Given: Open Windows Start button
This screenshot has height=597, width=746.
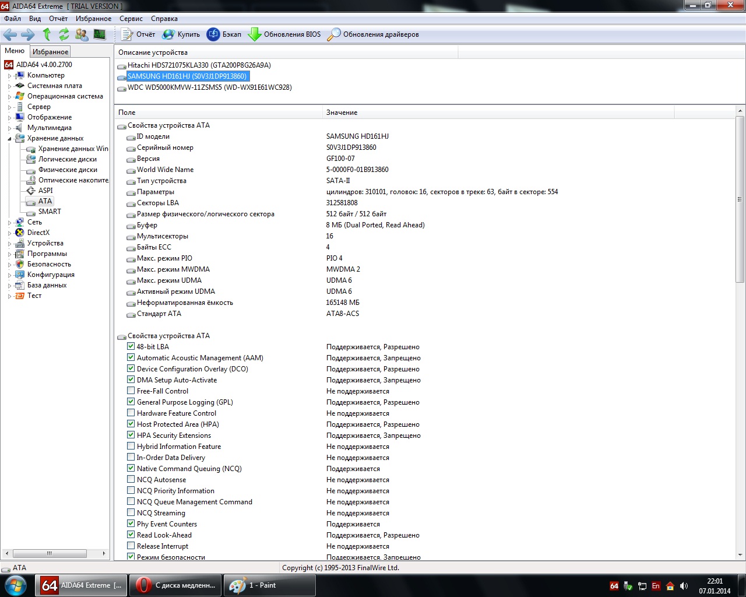Looking at the screenshot, I should point(16,585).
